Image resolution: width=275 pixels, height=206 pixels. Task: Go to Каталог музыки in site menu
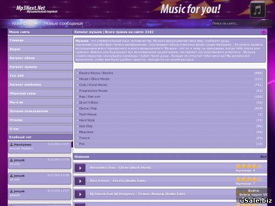[40, 67]
